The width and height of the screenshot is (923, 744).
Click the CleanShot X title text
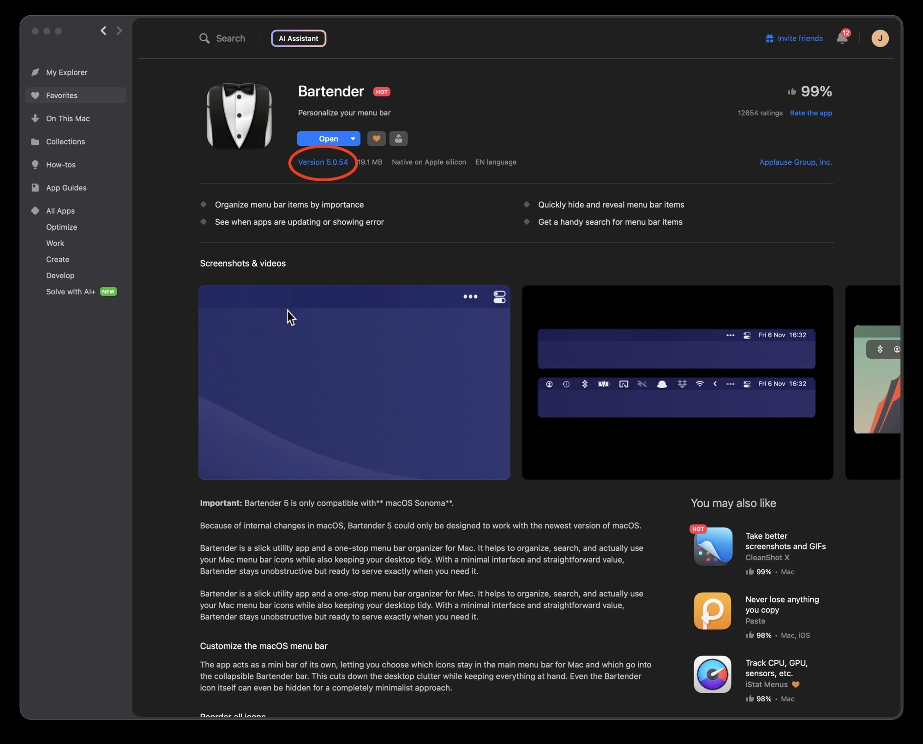click(767, 557)
